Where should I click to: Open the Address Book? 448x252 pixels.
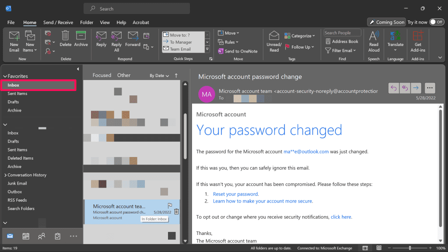click(342, 42)
